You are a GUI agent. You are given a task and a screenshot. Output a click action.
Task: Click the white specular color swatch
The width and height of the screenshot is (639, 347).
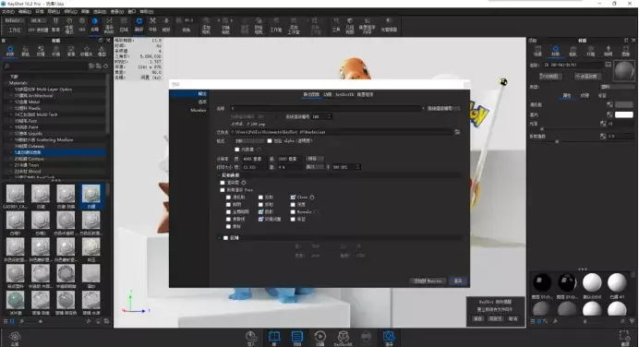pyautogui.click(x=624, y=114)
